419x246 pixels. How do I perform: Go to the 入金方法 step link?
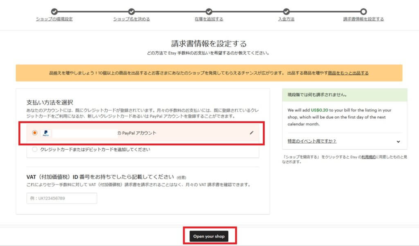click(x=286, y=19)
